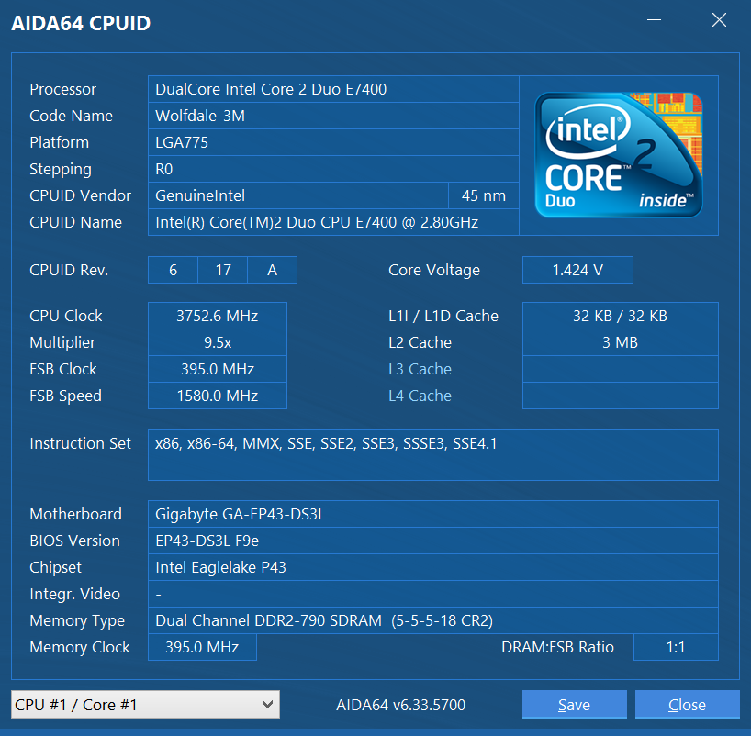The height and width of the screenshot is (736, 751).
Task: Click the L3 Cache label
Action: (x=420, y=369)
